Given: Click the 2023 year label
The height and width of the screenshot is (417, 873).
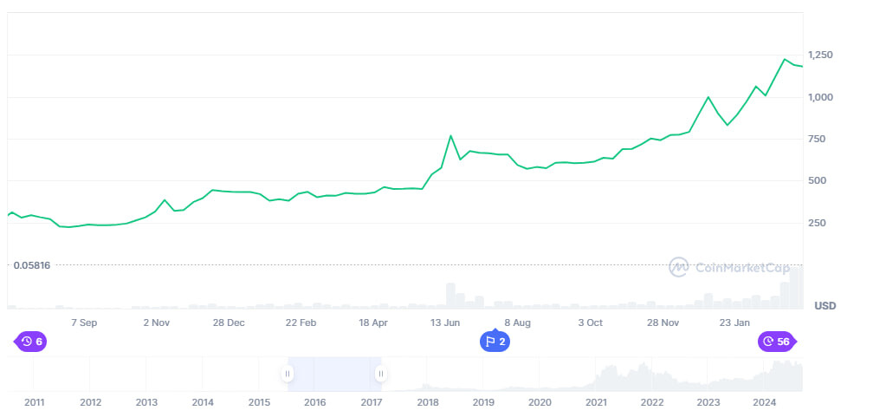Looking at the screenshot, I should (x=708, y=402).
